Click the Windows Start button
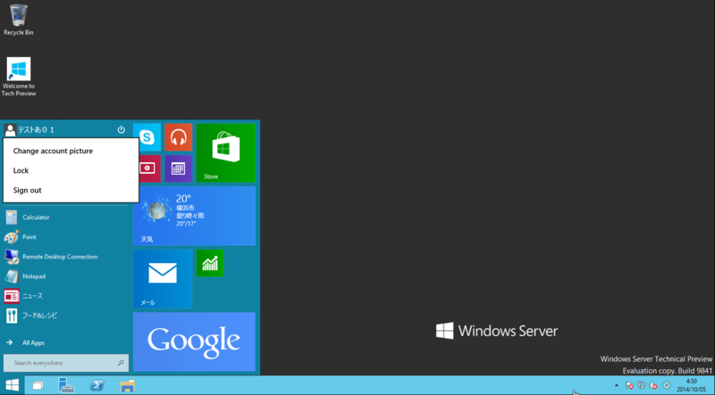 tap(12, 385)
